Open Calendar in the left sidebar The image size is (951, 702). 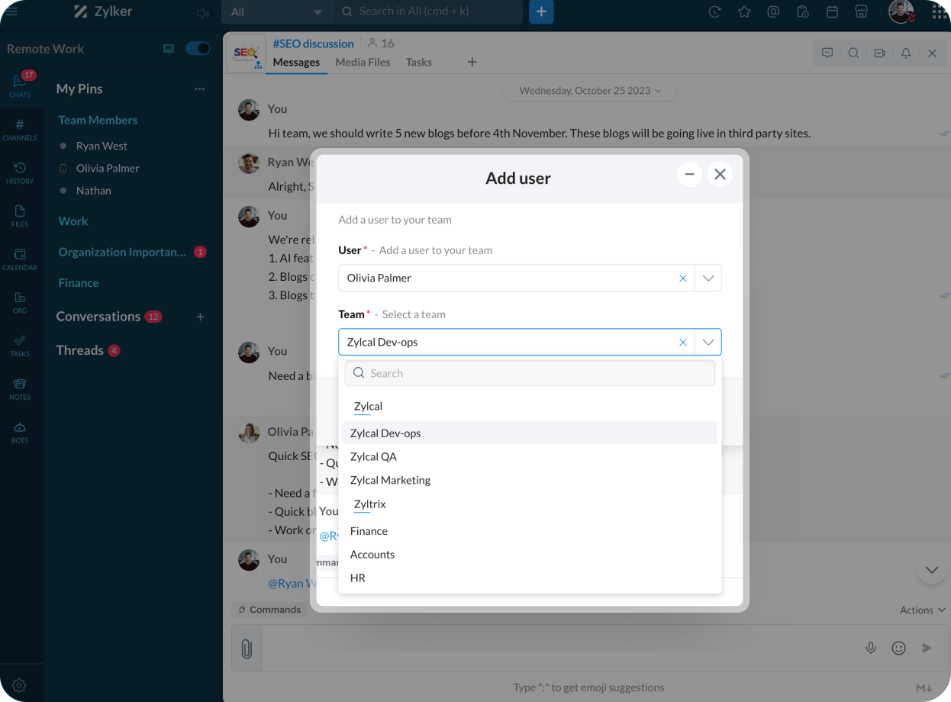pyautogui.click(x=20, y=259)
